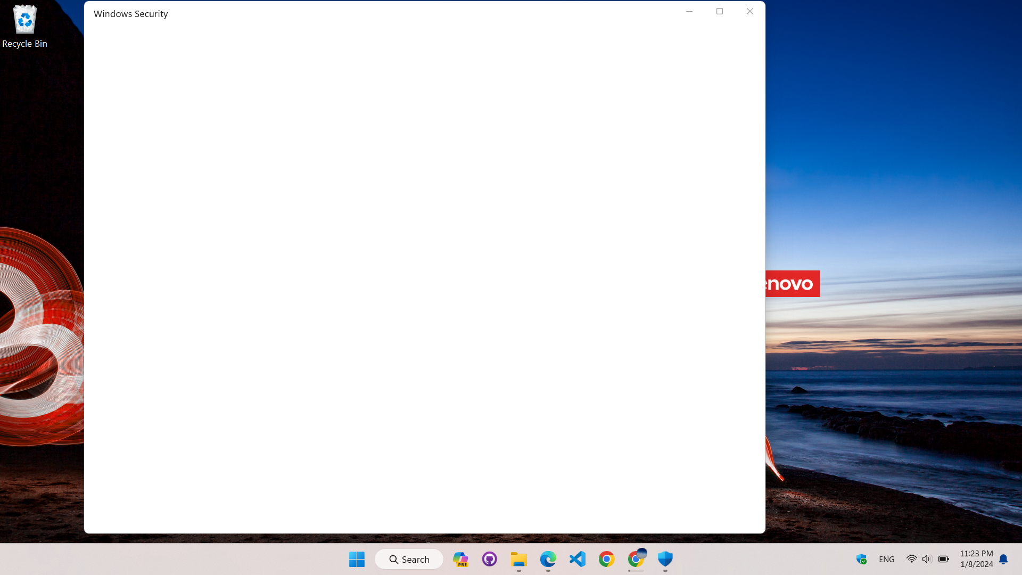Select the Recycle Bin desktop icon

click(x=24, y=27)
